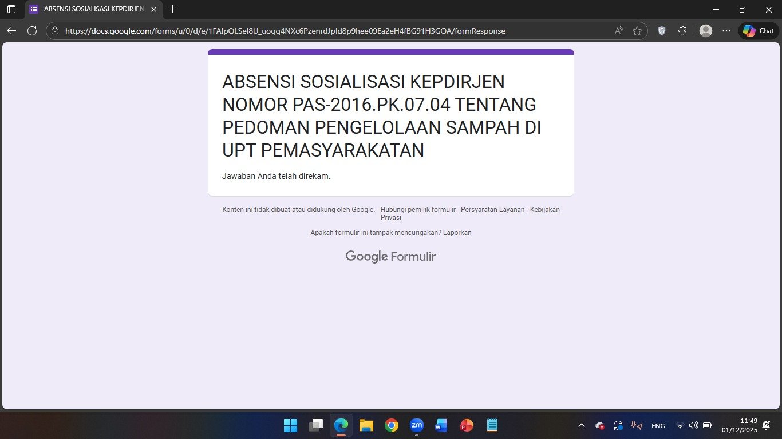Open the Persyaratan Layanan link
782x439 pixels.
click(x=492, y=210)
